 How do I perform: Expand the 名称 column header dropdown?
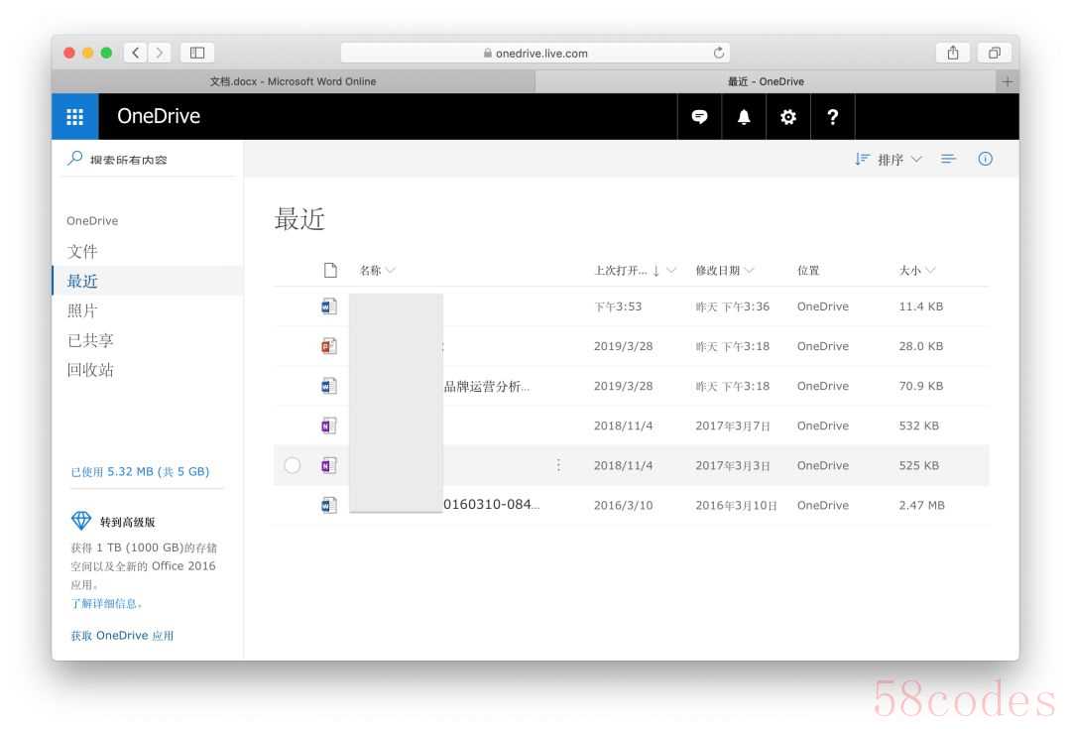(391, 271)
